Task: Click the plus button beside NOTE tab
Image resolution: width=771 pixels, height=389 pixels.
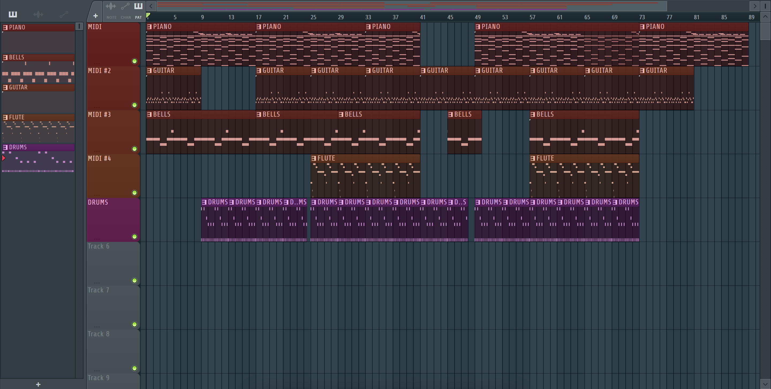Action: point(96,16)
